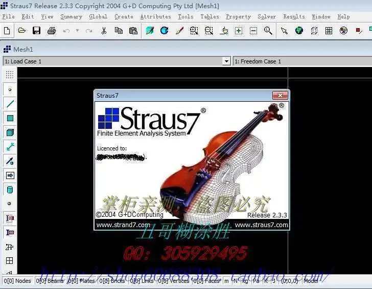Click the Copy icon

click(x=119, y=31)
